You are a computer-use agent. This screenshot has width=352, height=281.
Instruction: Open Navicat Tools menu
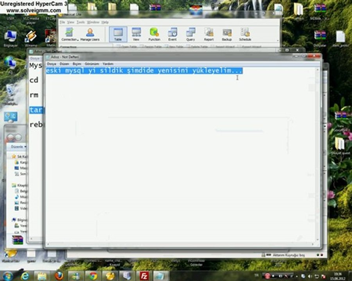[81, 22]
